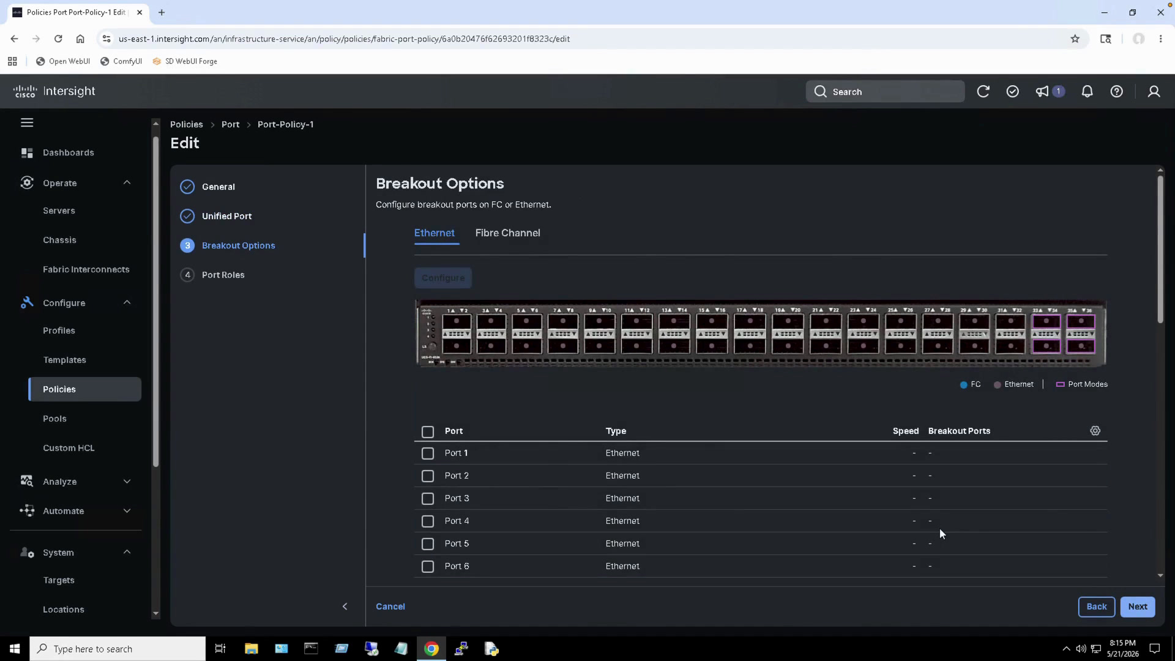
Task: Check the Port 3 checkbox
Action: point(428,499)
